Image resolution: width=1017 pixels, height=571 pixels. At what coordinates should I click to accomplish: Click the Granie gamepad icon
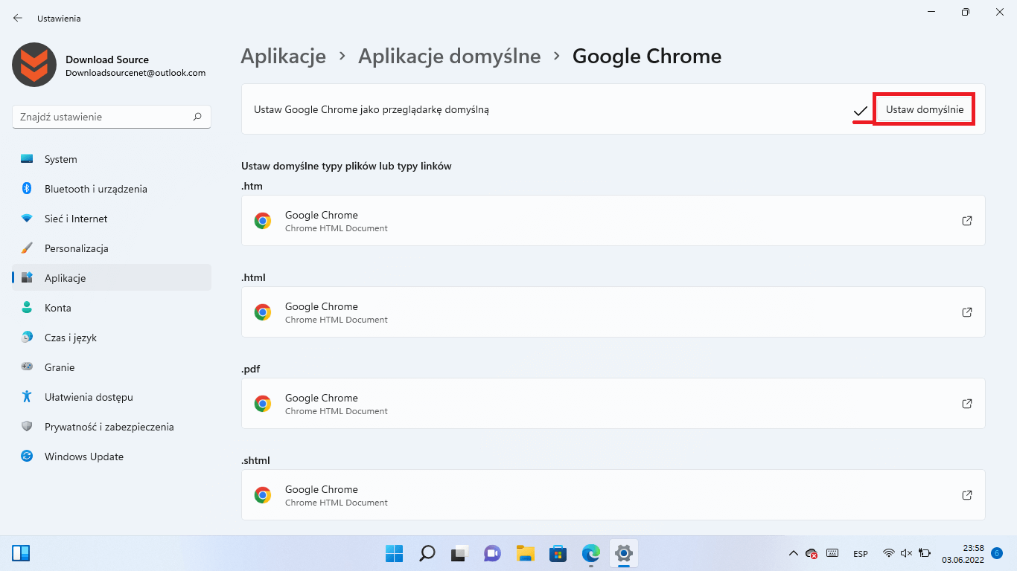click(x=27, y=367)
